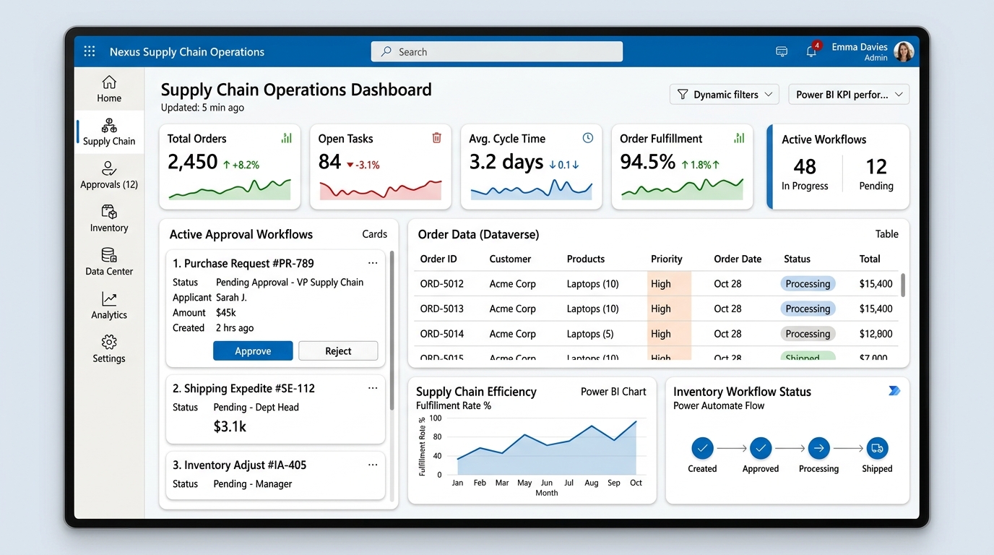Click the Power Automate logo icon
Image resolution: width=994 pixels, height=555 pixels.
click(894, 391)
